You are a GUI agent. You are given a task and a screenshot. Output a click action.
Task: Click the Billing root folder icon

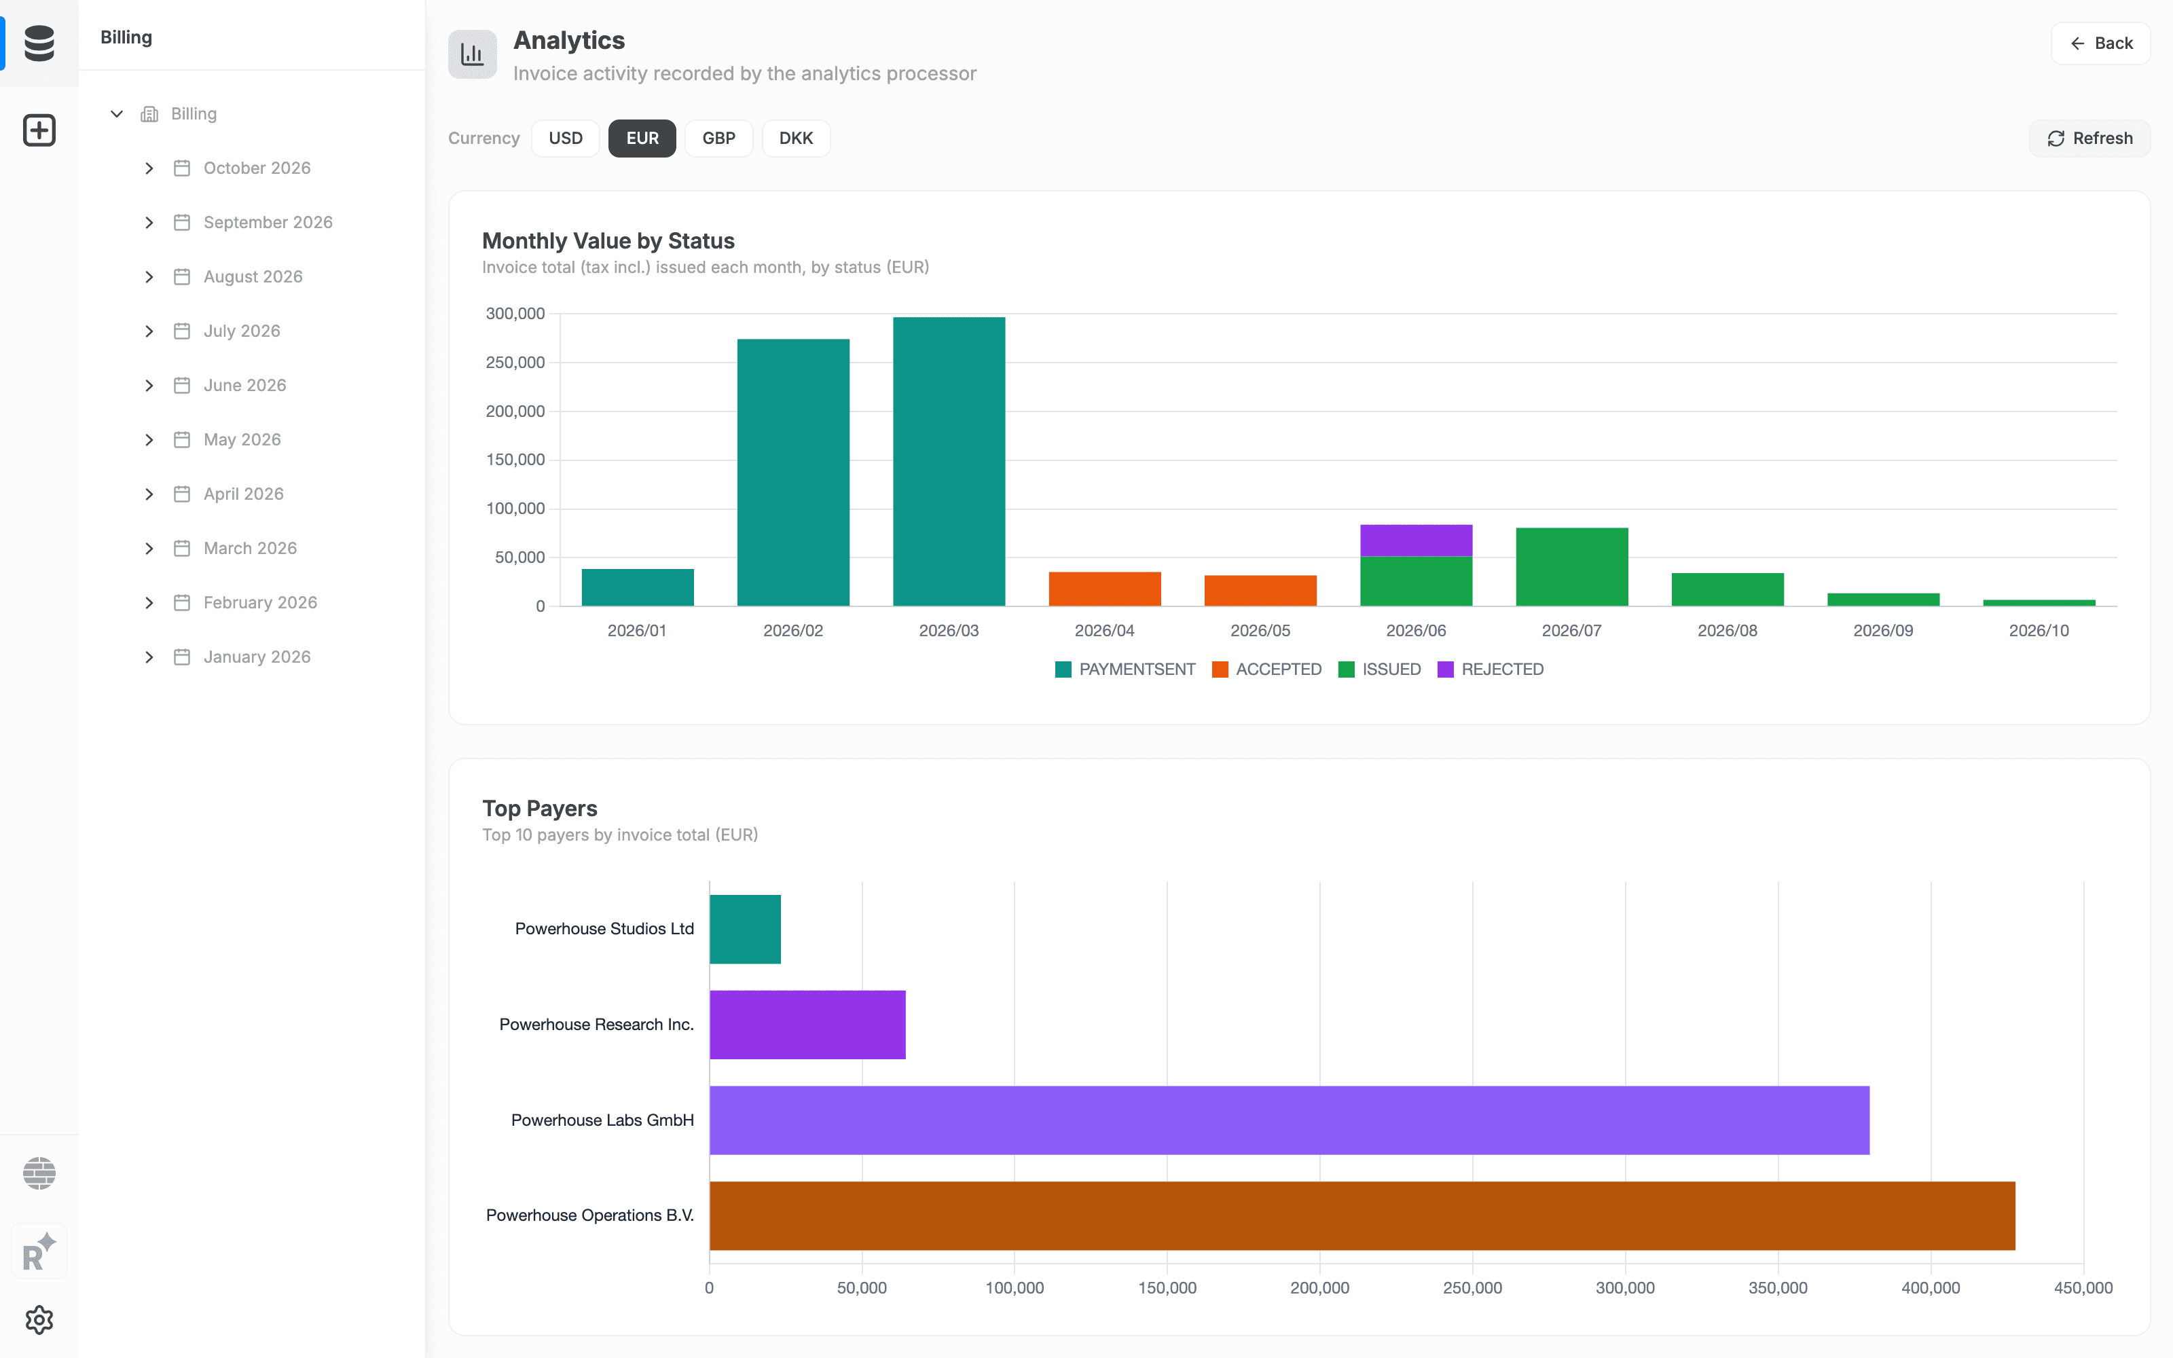[149, 114]
